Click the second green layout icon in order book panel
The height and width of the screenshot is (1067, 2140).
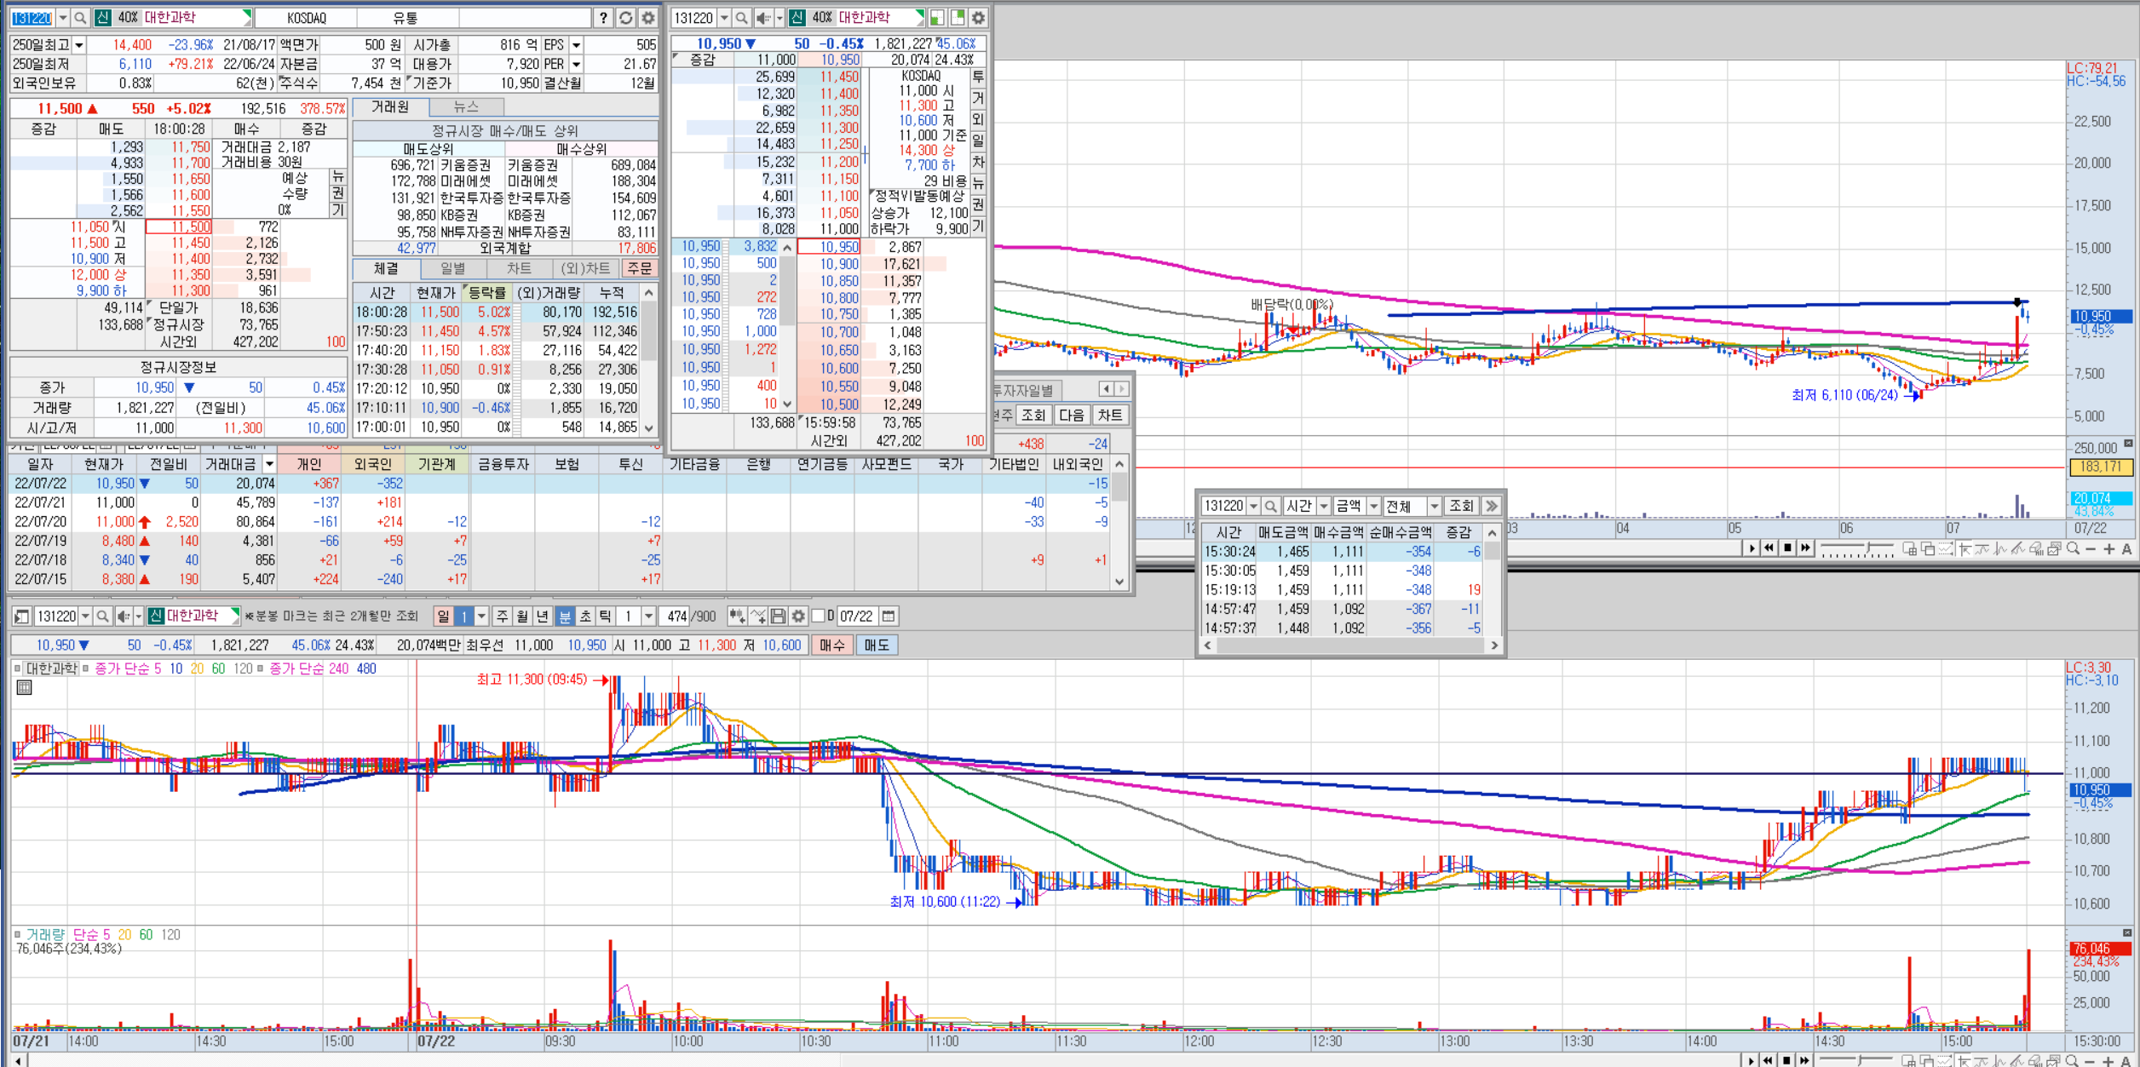(x=958, y=17)
